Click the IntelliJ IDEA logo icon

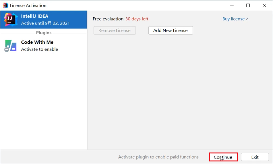point(11,20)
